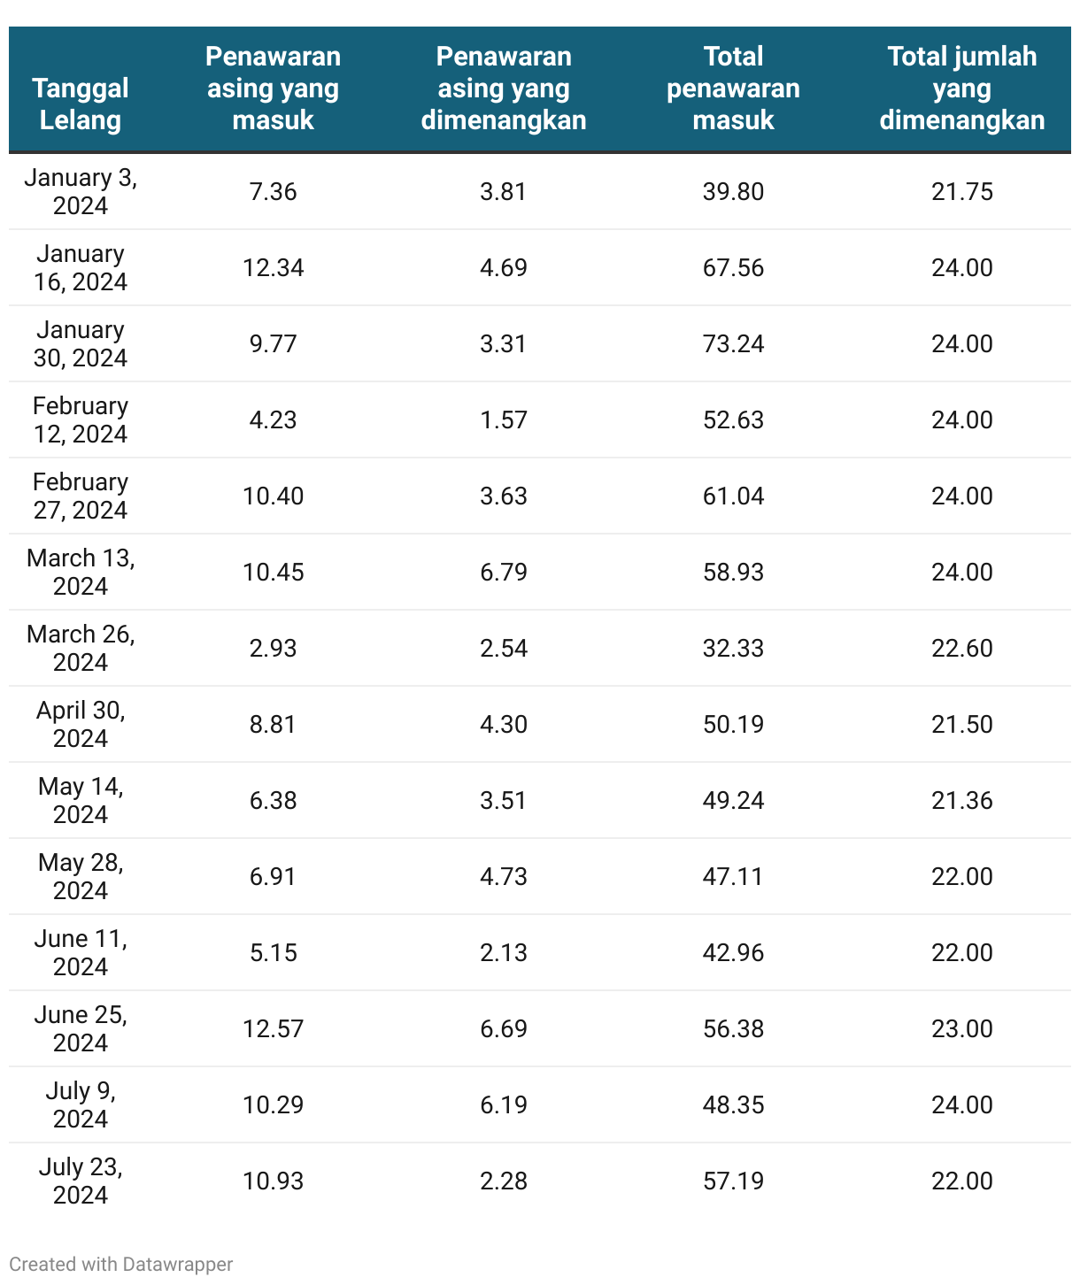The image size is (1080, 1285).
Task: Select the 49.24 total bids cell
Action: click(x=733, y=801)
